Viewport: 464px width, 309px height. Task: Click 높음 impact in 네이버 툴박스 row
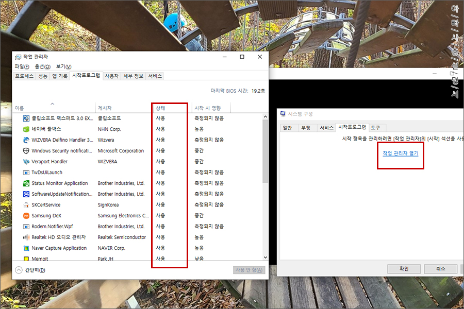coord(199,129)
